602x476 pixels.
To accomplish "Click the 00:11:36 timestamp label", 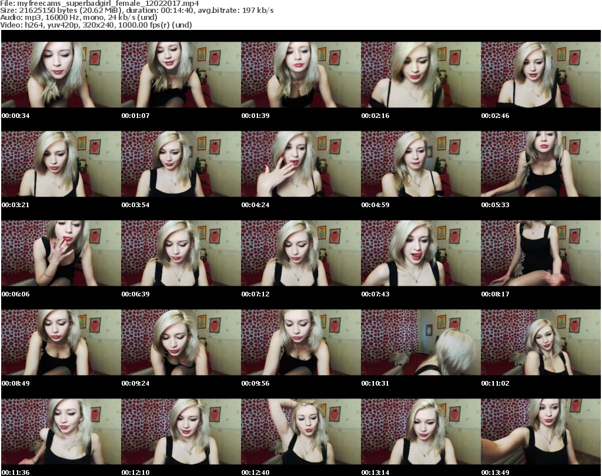I will pyautogui.click(x=16, y=472).
